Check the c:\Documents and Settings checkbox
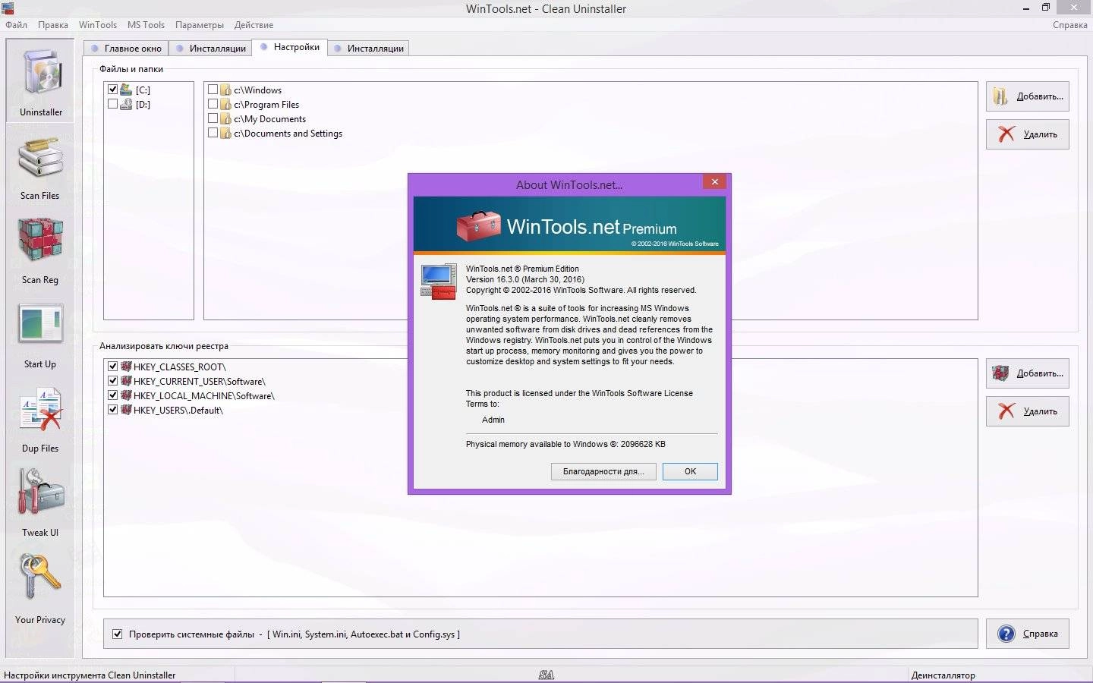Screen dimensions: 1093x683 (213, 133)
